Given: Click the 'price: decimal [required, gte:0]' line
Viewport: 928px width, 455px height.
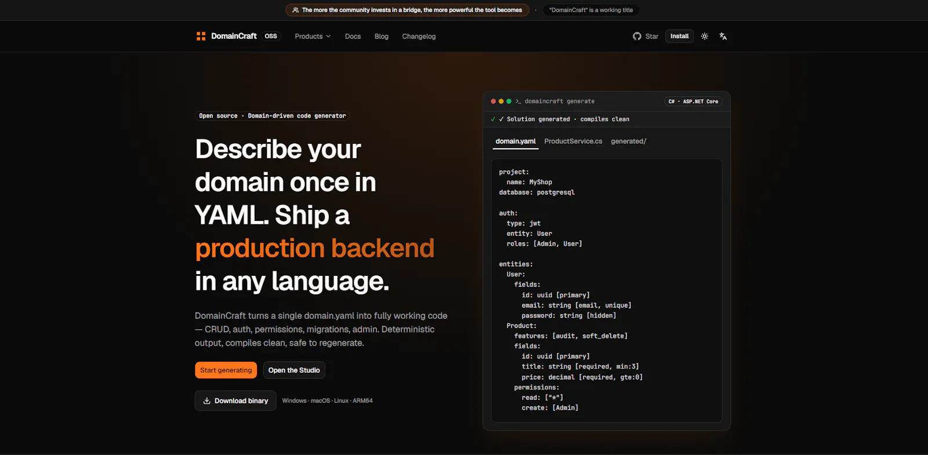Looking at the screenshot, I should pos(582,377).
